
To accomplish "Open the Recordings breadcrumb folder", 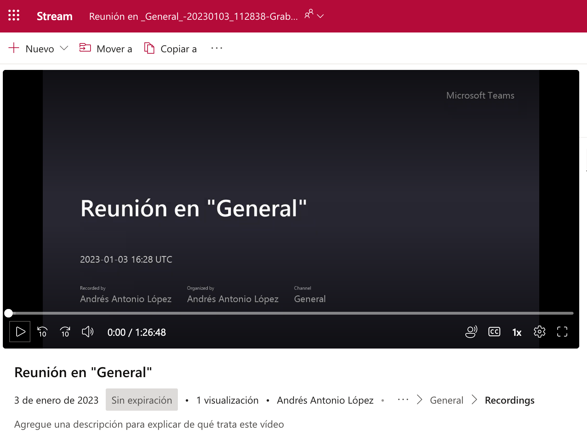I will (509, 400).
